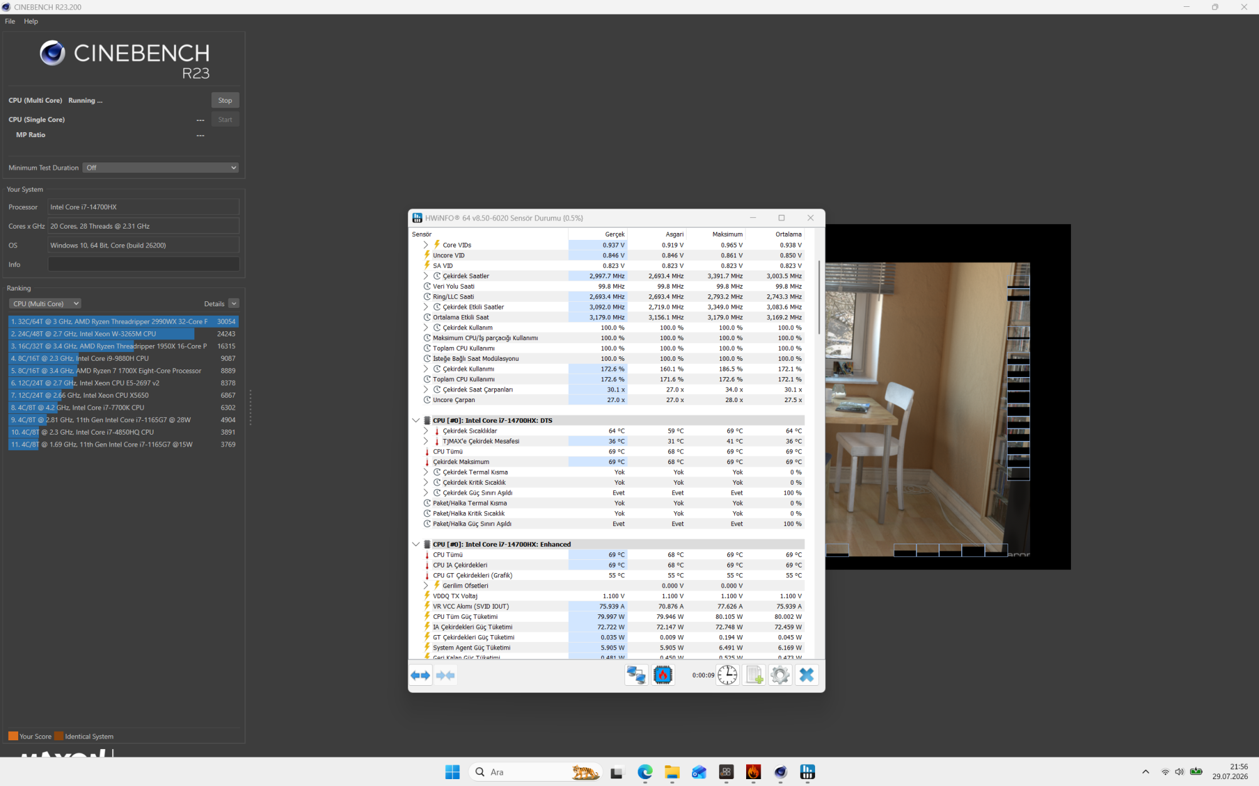
Task: Open HWiNFO remote network monitors icon
Action: click(636, 675)
